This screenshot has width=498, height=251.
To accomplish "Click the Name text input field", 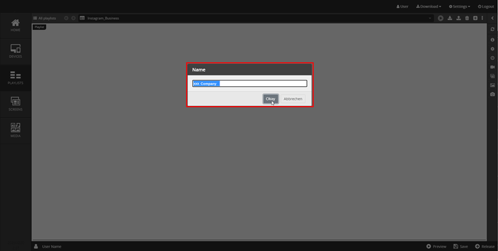I will 250,84.
